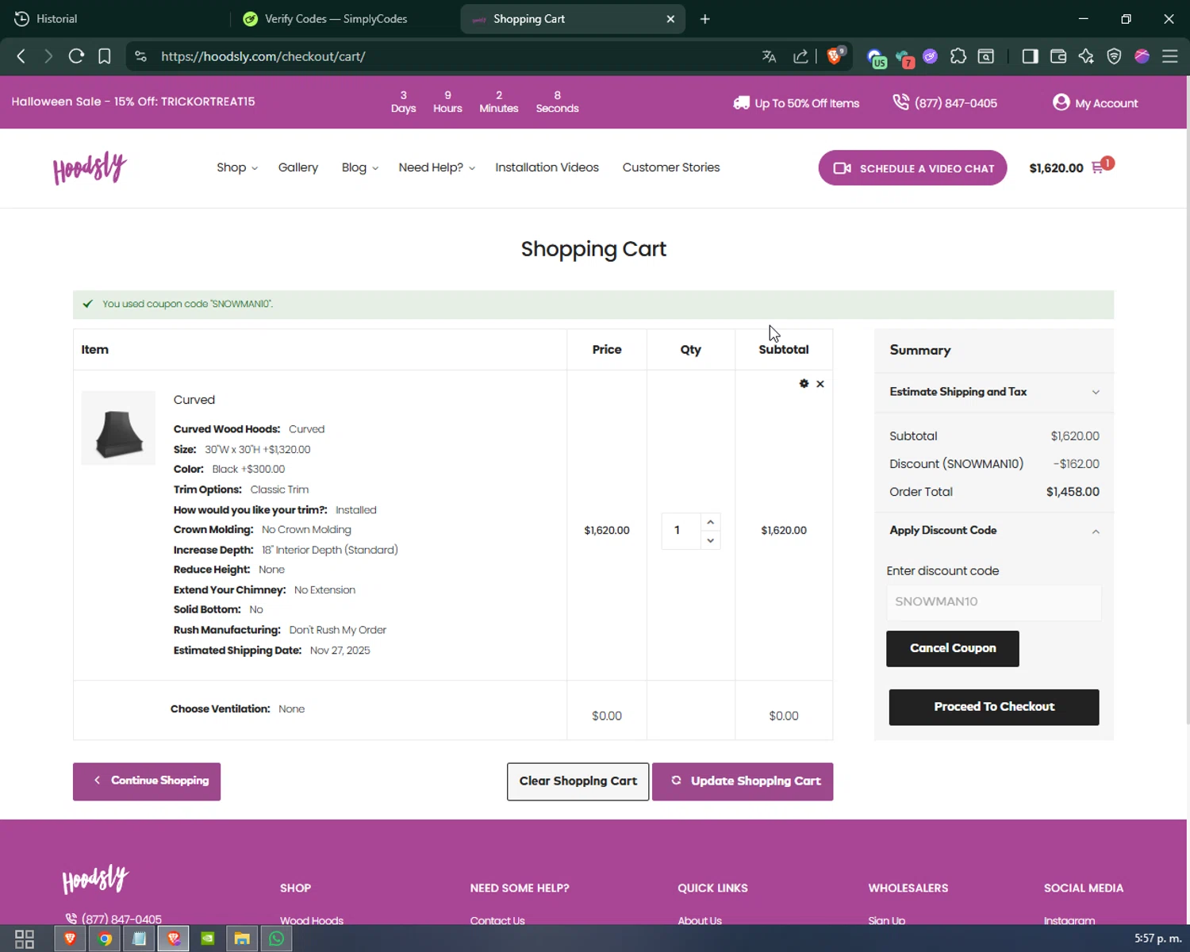Click the header cart total $1,620.00
This screenshot has height=952, width=1190.
click(1056, 167)
